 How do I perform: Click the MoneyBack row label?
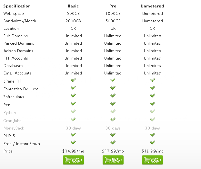point(14,128)
